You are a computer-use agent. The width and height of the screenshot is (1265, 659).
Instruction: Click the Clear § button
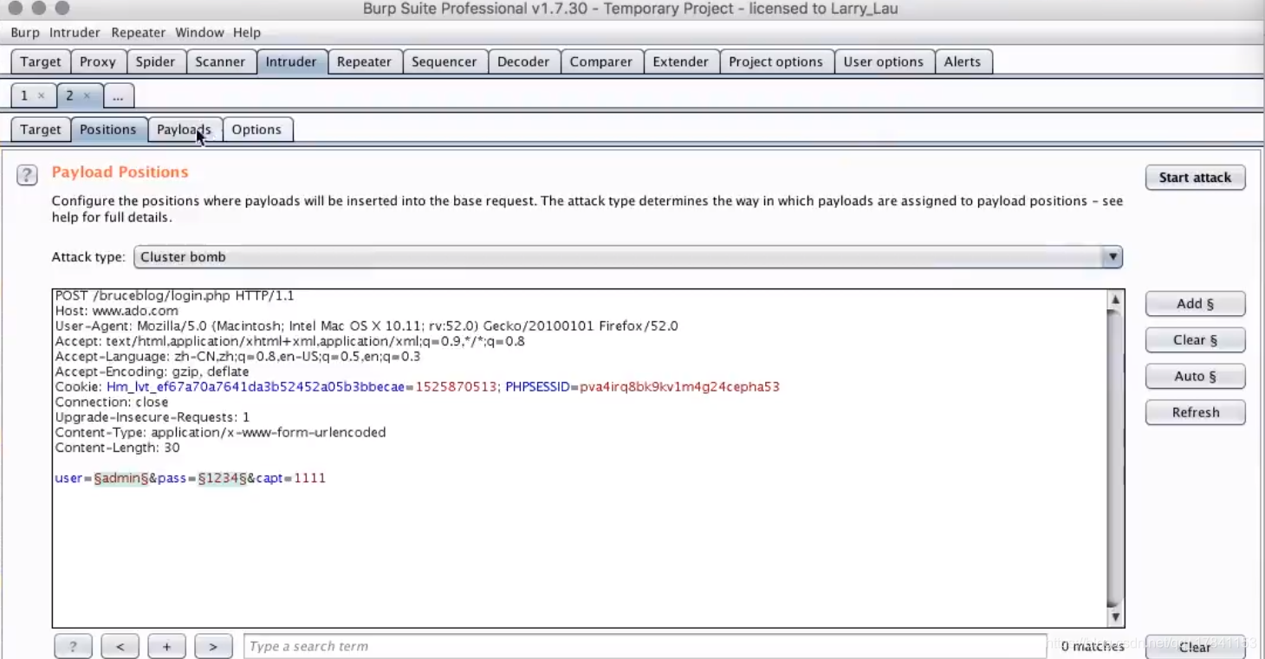tap(1195, 340)
